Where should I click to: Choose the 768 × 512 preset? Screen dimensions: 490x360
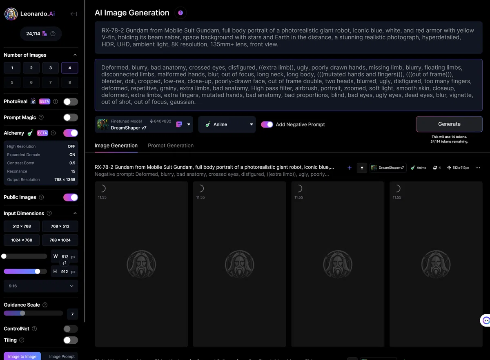(x=60, y=226)
